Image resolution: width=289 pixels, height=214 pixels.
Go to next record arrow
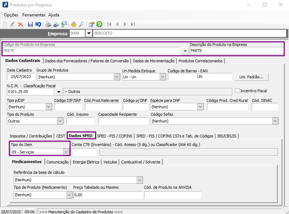coord(125,24)
